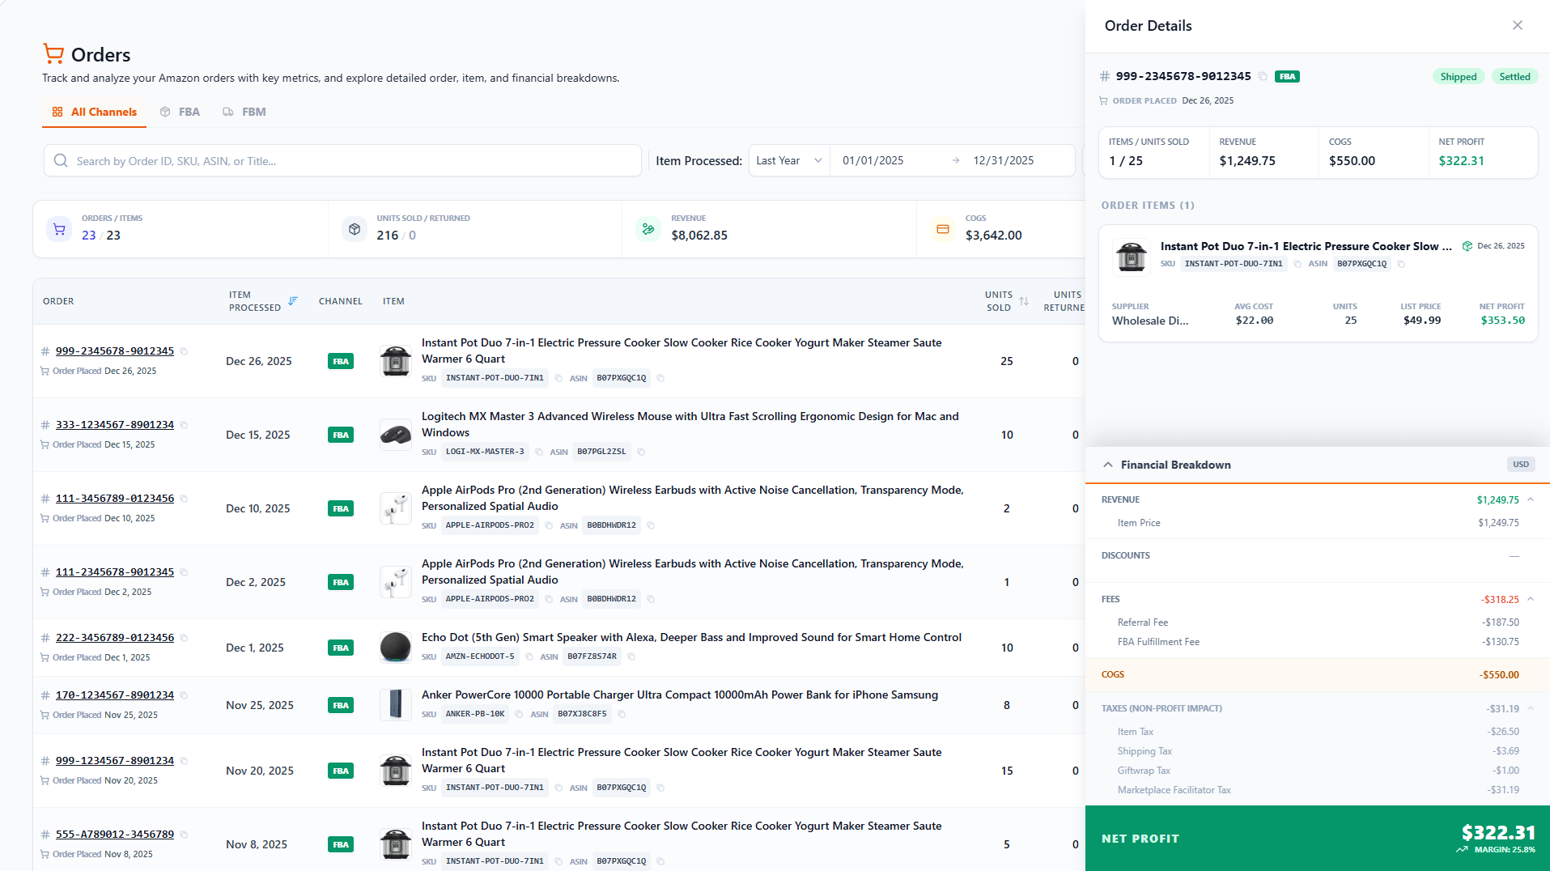Collapse the Taxes section chevron
1550x871 pixels.
coord(1531,708)
